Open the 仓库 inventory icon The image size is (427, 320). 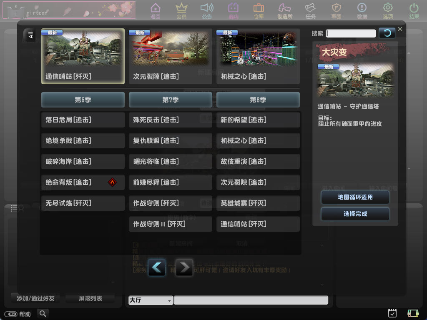(259, 10)
